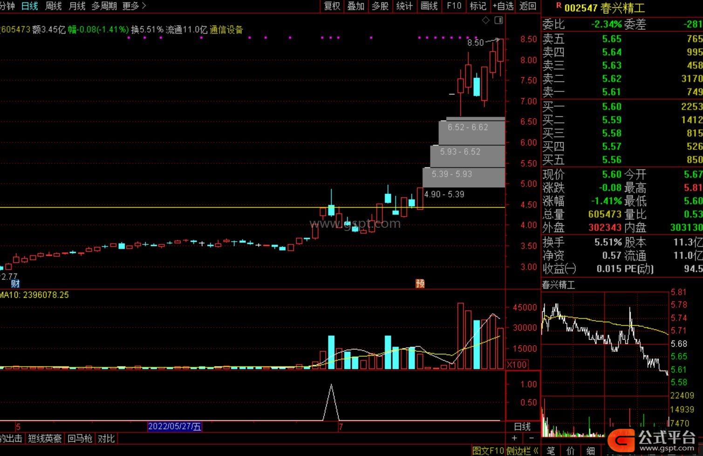
Task: Collapse sidebar via 侧边栏《
Action: coord(523,450)
